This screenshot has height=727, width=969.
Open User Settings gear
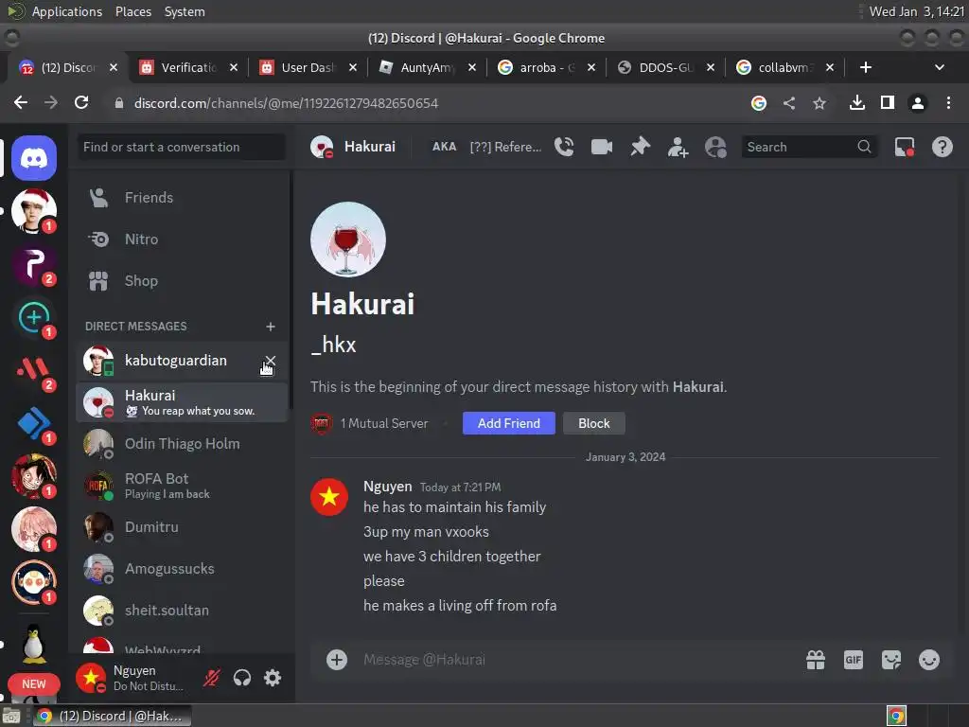point(273,678)
